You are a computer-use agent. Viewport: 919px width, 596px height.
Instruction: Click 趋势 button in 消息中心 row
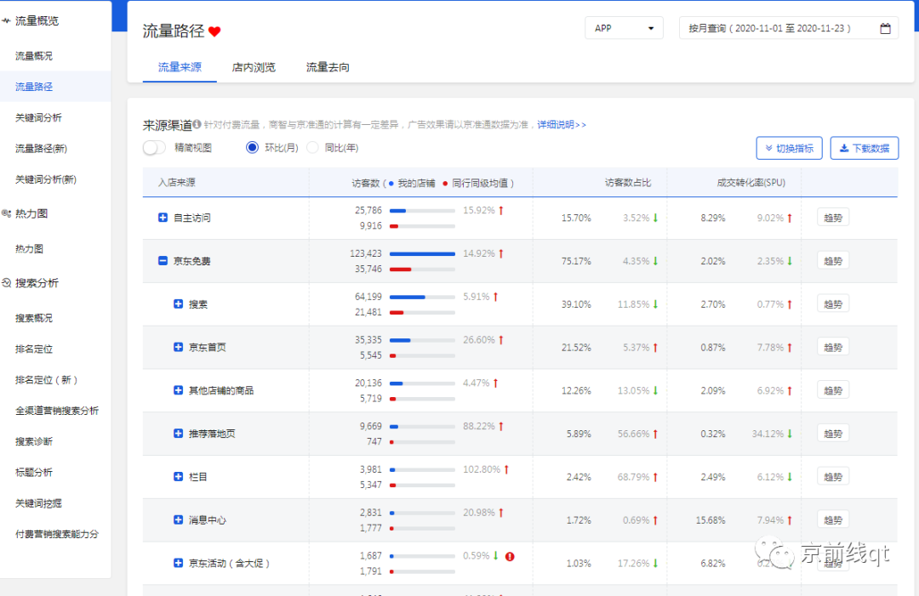pyautogui.click(x=833, y=519)
